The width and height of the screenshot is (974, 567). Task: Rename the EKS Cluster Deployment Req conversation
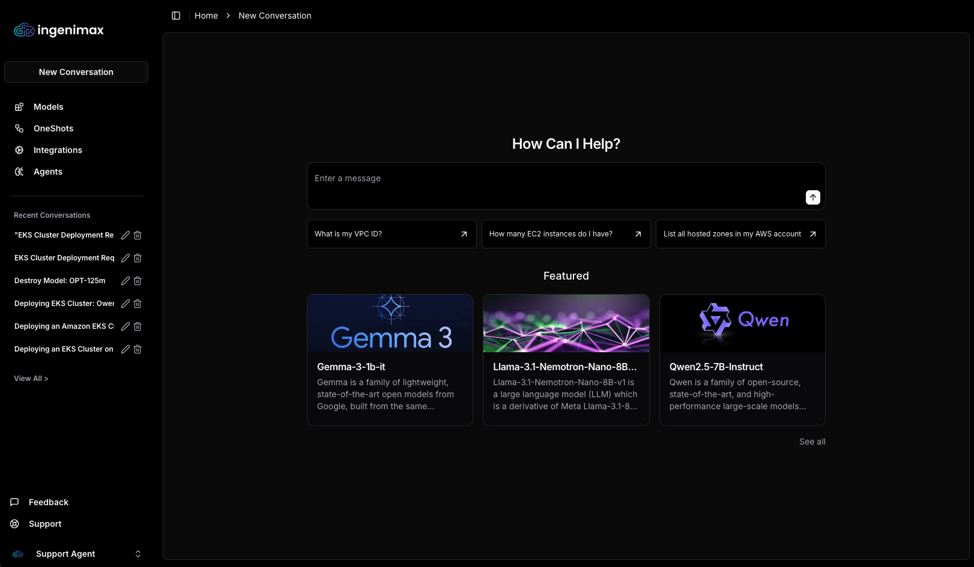(x=126, y=258)
